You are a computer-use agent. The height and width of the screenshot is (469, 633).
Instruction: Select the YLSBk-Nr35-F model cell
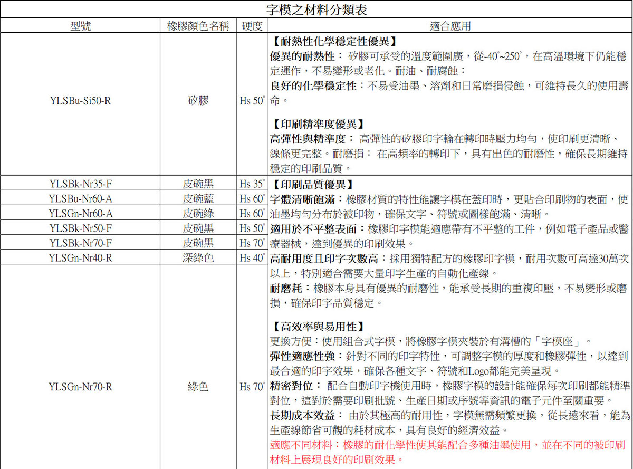click(x=80, y=184)
